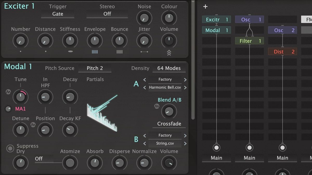This screenshot has width=312, height=175.
Task: Click the Jitter knob
Action: (144, 40)
